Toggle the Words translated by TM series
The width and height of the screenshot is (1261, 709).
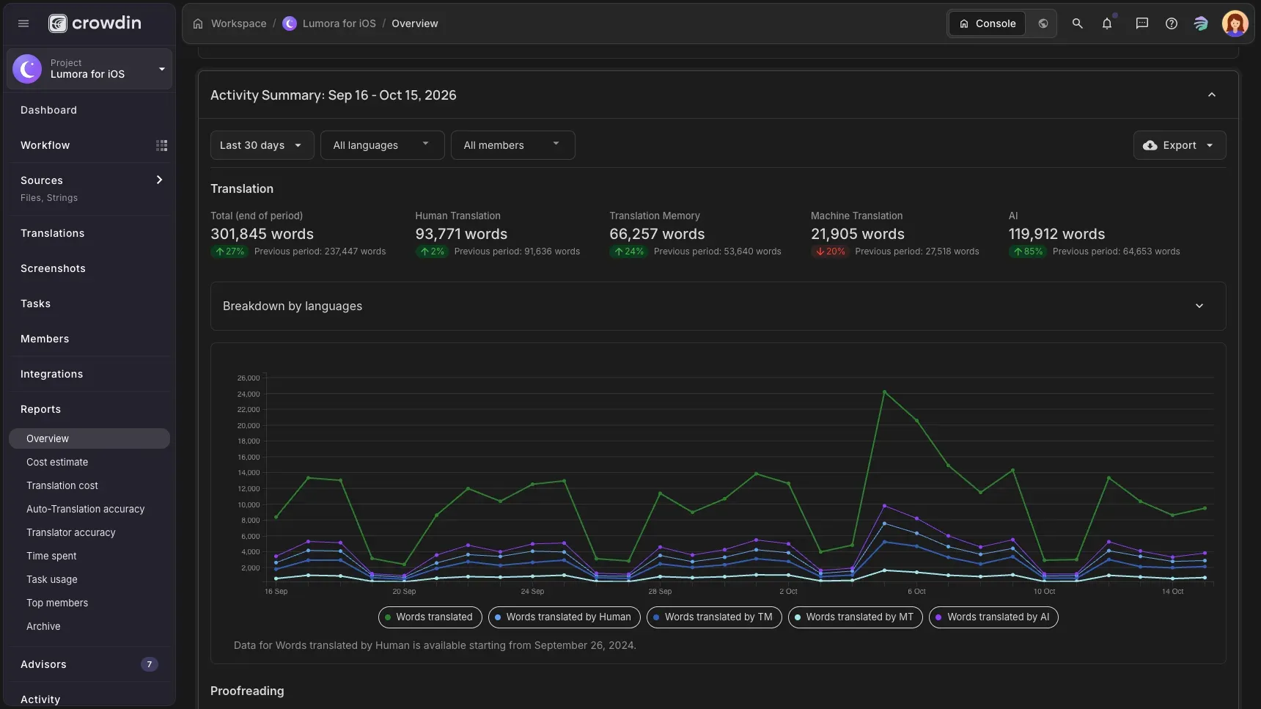click(714, 617)
